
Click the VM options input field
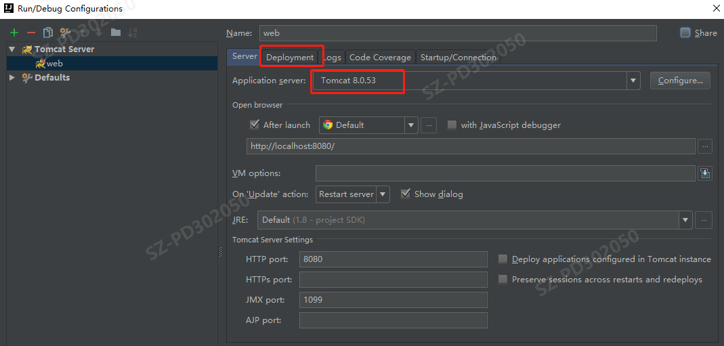point(505,173)
